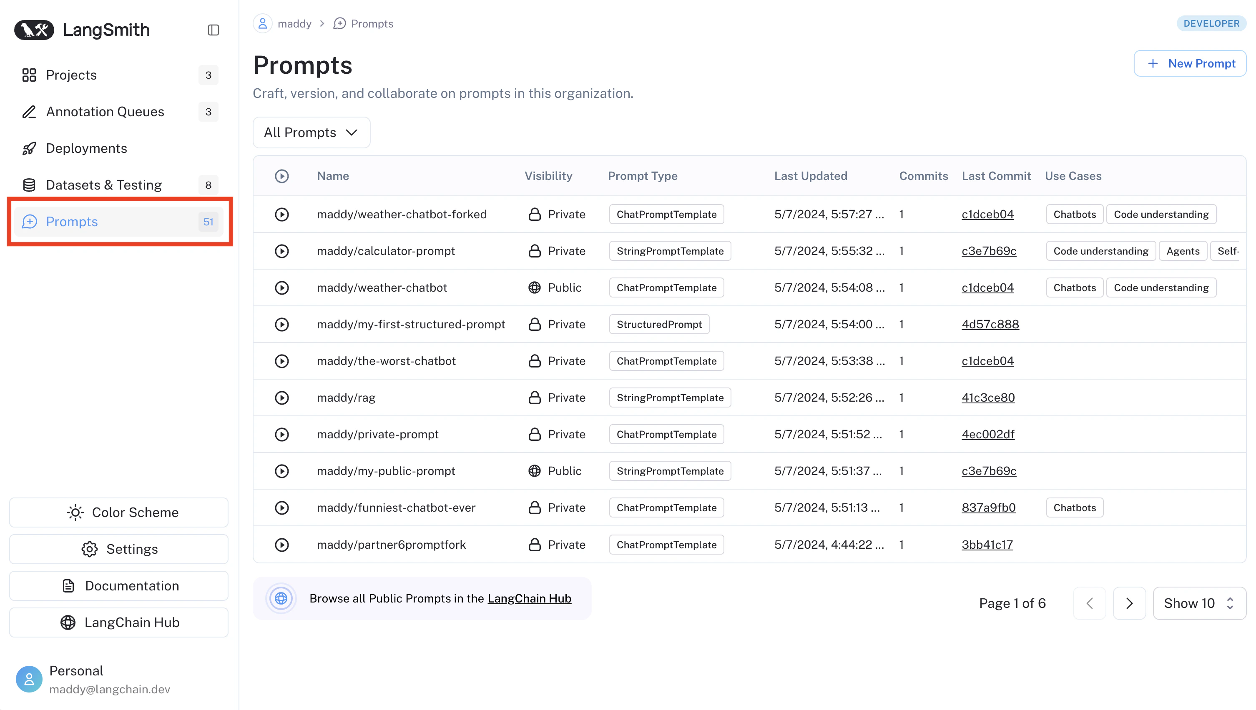Toggle Color Scheme button
Image resolution: width=1256 pixels, height=710 pixels.
click(118, 512)
